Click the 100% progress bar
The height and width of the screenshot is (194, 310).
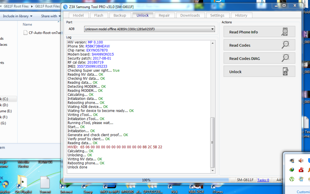[x=146, y=180]
